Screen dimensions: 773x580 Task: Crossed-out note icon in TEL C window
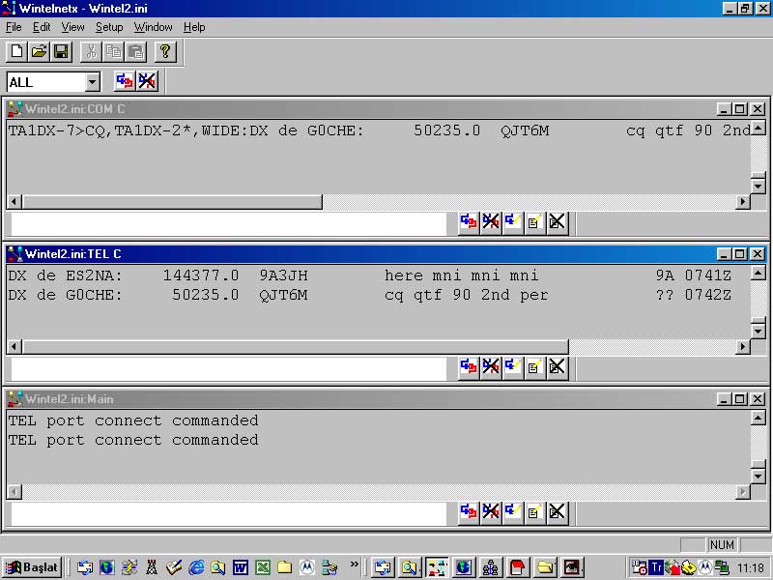click(x=558, y=368)
